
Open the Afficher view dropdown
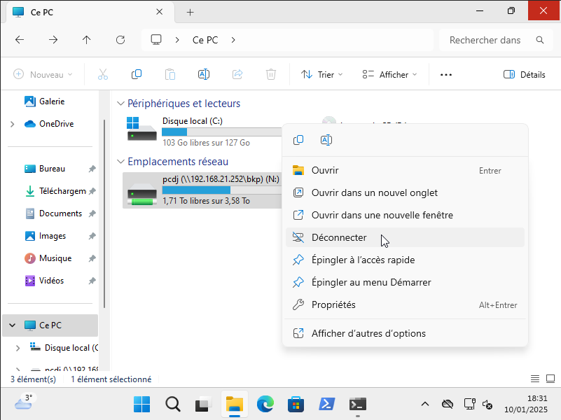tap(389, 74)
